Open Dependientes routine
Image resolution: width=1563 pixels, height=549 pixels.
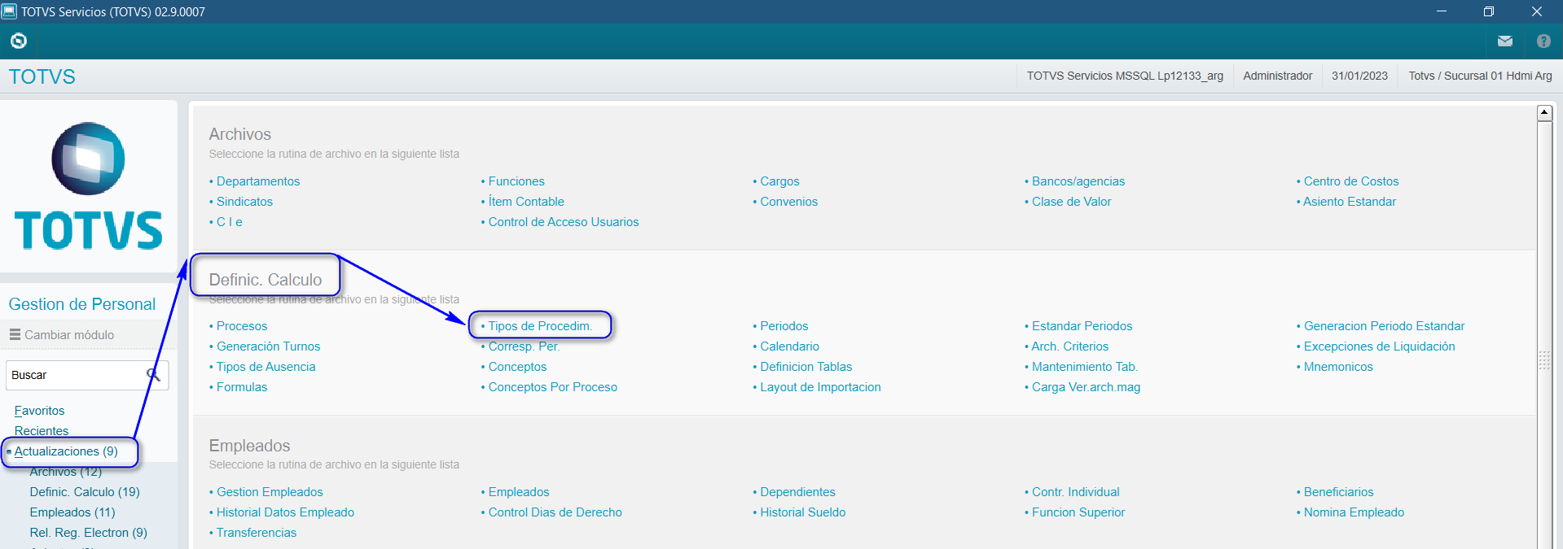tap(797, 492)
